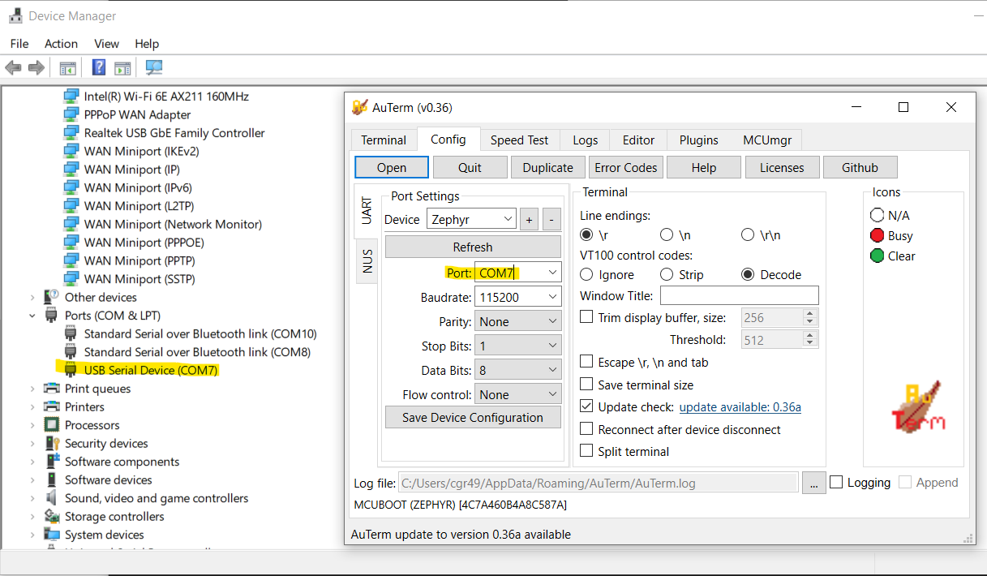Check the Append option next to Logging
Screen dimensions: 987x576
(905, 482)
